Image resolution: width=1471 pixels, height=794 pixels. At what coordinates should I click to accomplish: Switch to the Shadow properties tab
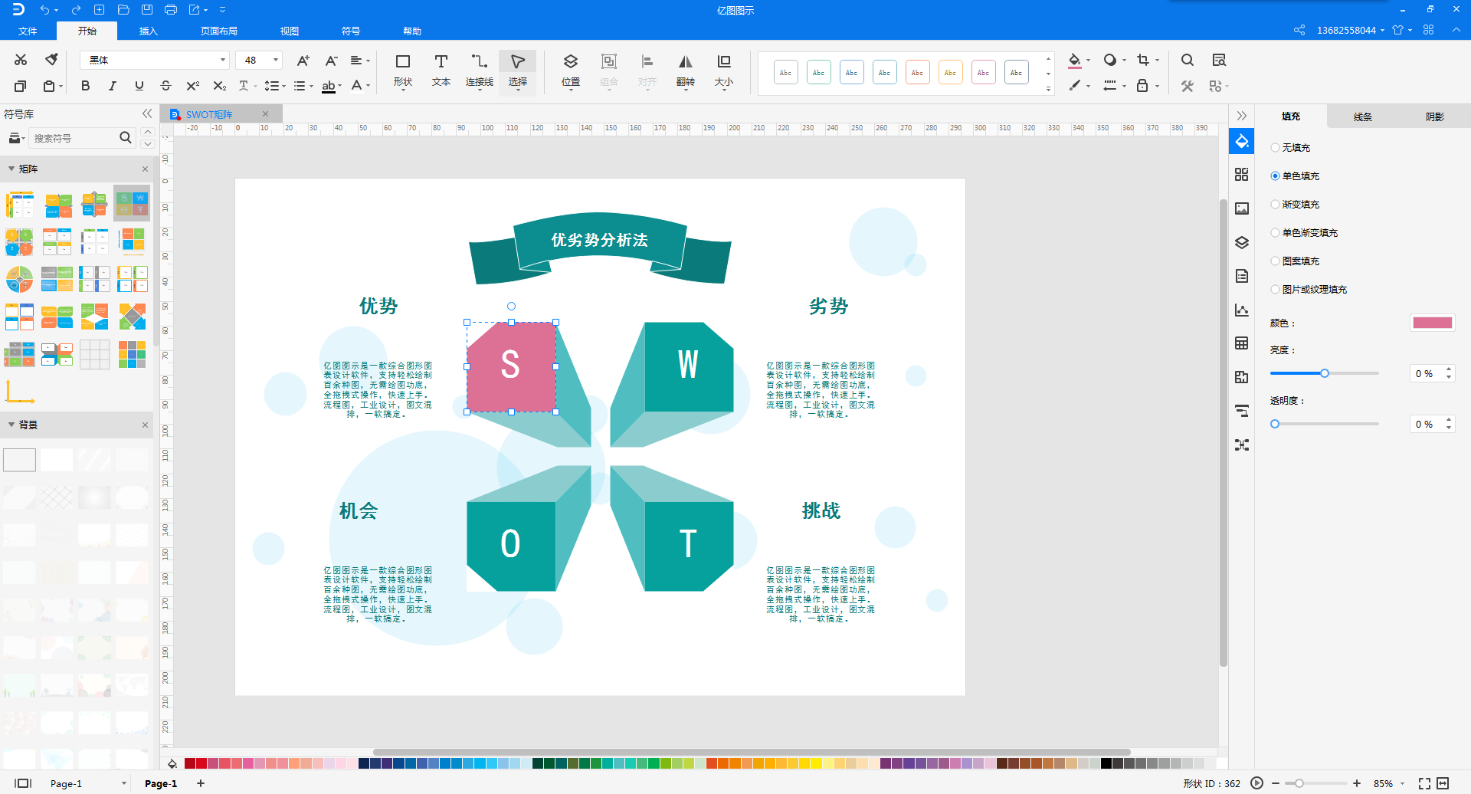click(x=1434, y=116)
